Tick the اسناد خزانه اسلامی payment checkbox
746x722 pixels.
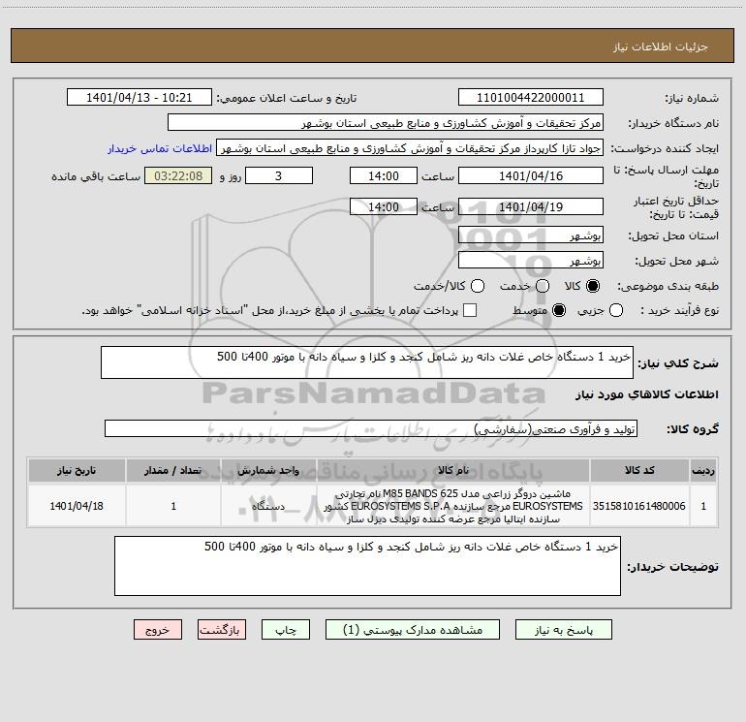[x=470, y=310]
